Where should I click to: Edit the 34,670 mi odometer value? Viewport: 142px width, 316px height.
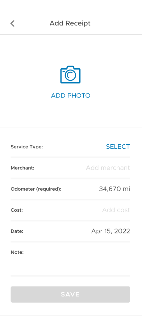pyautogui.click(x=114, y=189)
